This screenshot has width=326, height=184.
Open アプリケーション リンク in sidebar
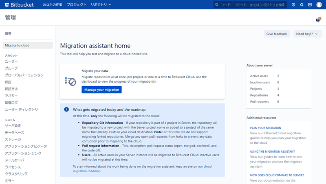tap(23, 153)
